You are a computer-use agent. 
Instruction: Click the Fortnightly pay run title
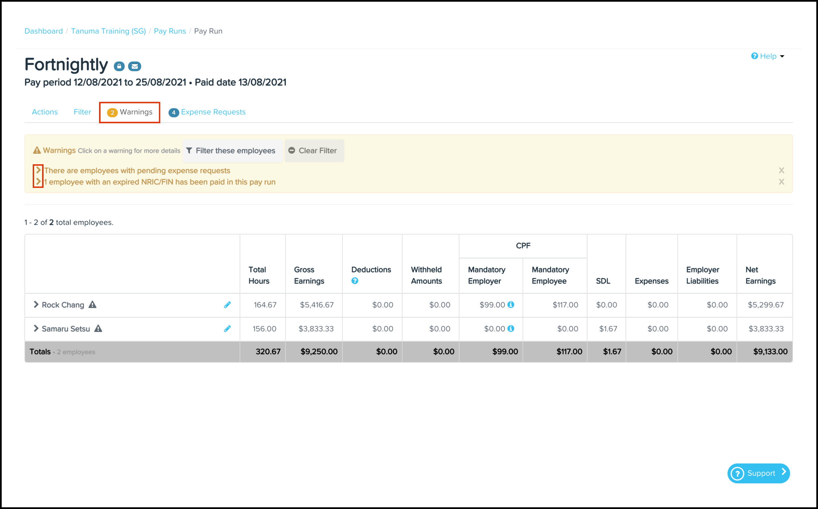[66, 65]
